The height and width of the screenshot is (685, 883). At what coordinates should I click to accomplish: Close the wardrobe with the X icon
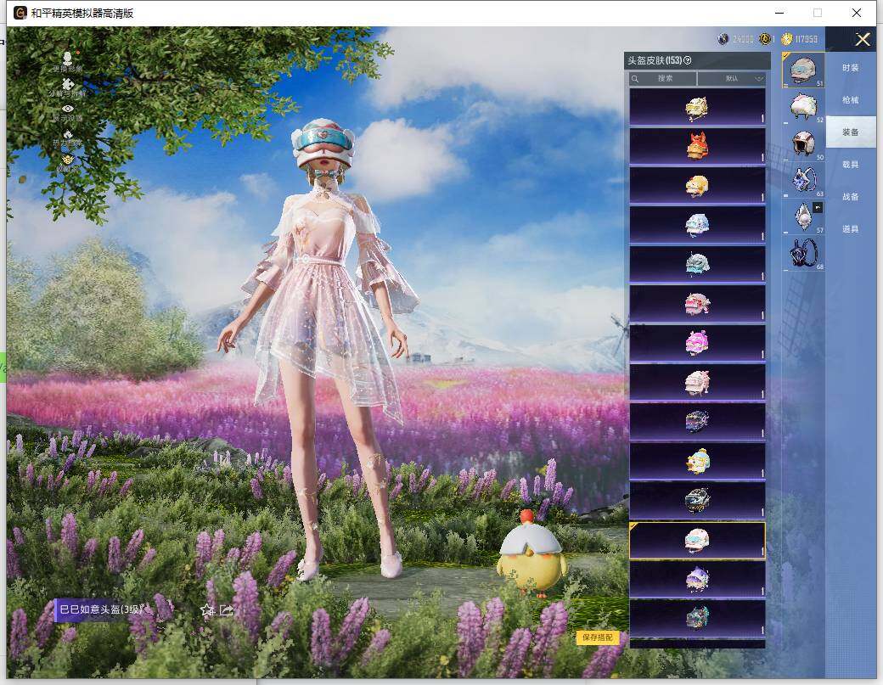coord(863,39)
